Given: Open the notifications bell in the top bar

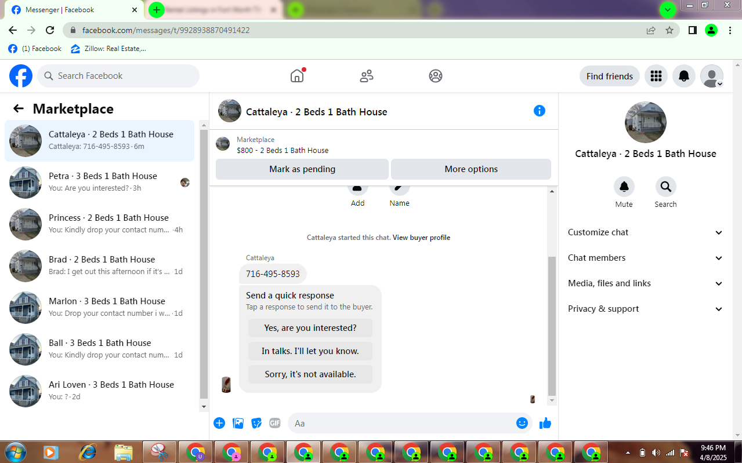Looking at the screenshot, I should click(x=684, y=76).
